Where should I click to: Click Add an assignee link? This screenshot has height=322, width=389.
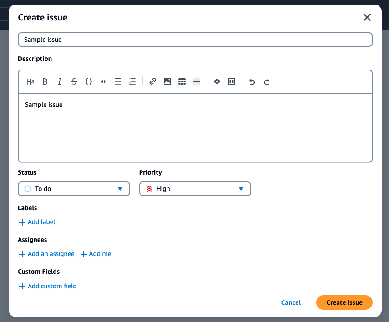tap(47, 254)
